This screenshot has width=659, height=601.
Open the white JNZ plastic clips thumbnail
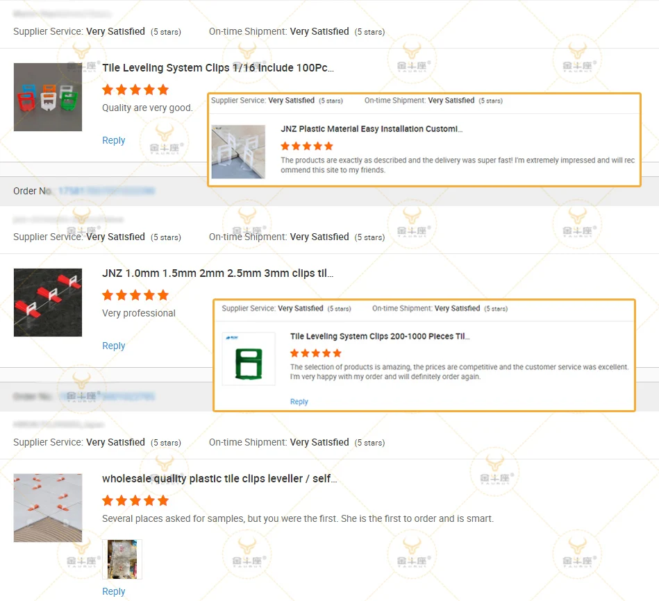(x=238, y=151)
